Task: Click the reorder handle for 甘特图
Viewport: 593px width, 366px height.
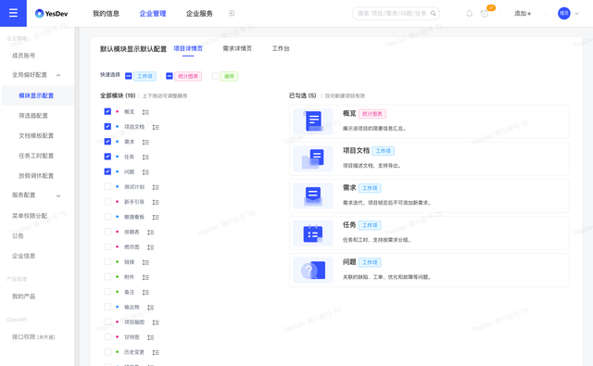Action: pos(150,337)
